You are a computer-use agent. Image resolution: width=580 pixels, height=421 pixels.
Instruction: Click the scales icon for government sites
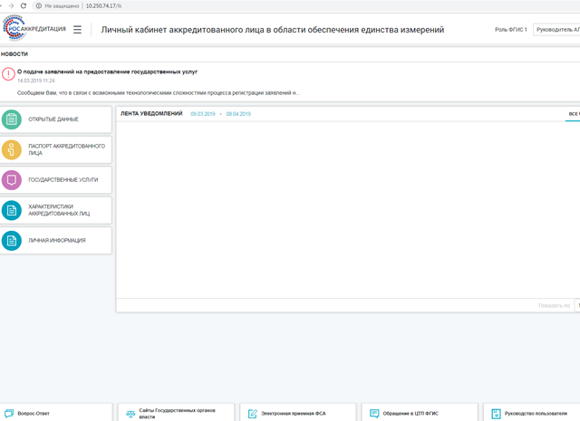pyautogui.click(x=130, y=413)
